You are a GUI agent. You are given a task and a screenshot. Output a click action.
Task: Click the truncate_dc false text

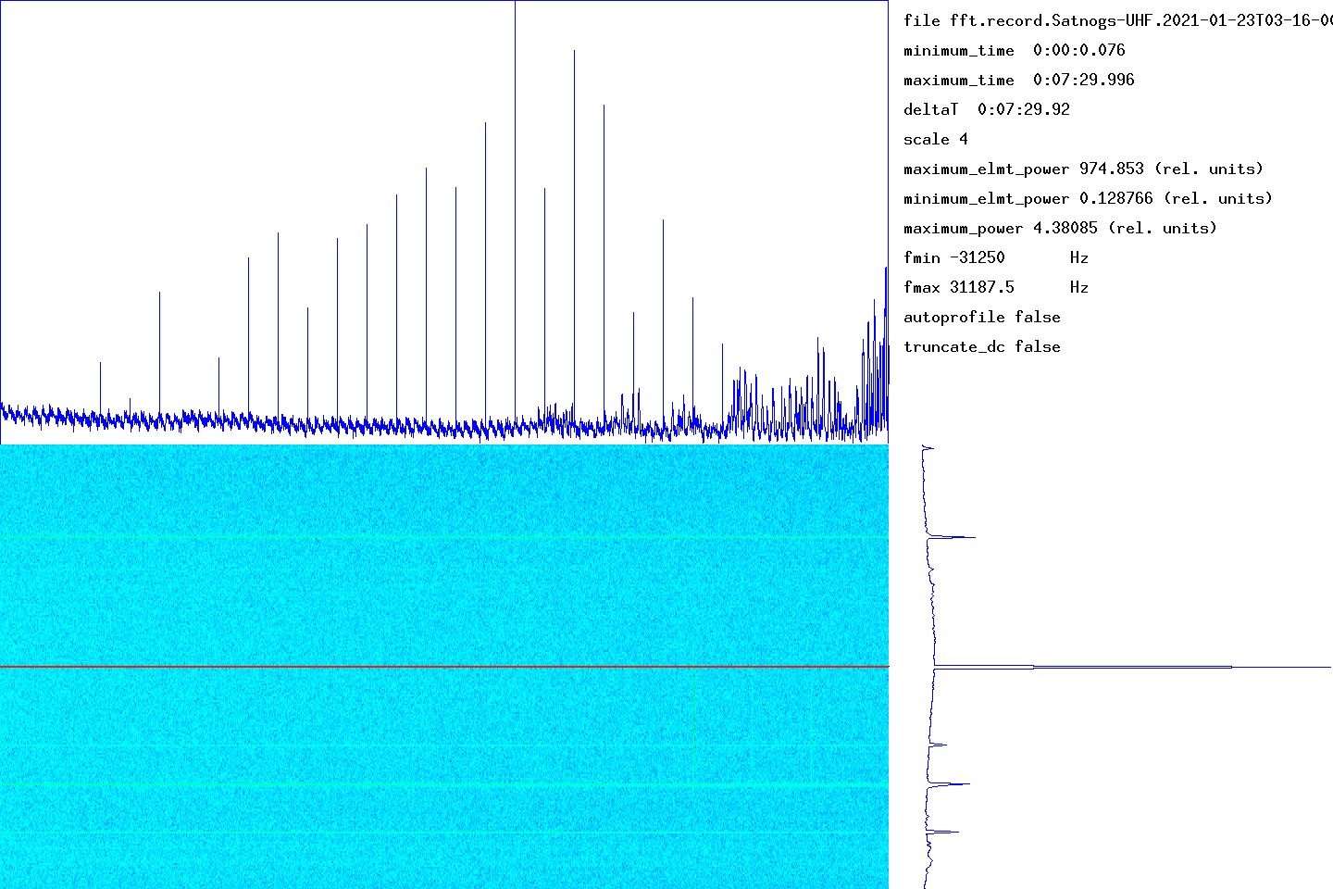point(982,346)
